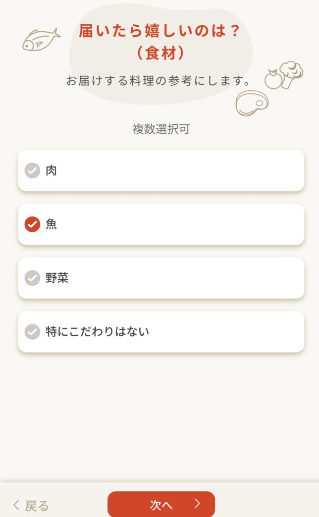Click the お届けする料理の参考にします。 subtitle
This screenshot has width=319, height=517.
click(159, 80)
